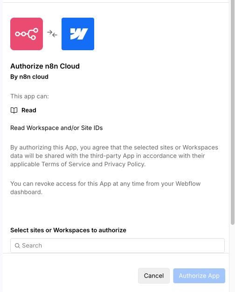The width and height of the screenshot is (235, 292).
Task: Click the blue Webflow logo icon
Action: [78, 34]
